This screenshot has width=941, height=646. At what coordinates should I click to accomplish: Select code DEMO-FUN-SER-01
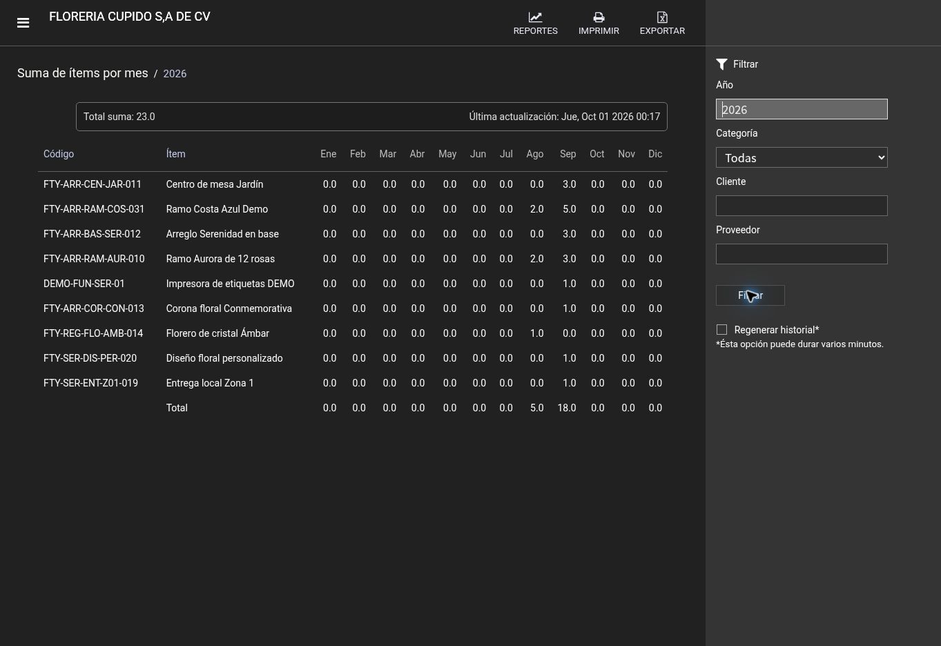[84, 284]
